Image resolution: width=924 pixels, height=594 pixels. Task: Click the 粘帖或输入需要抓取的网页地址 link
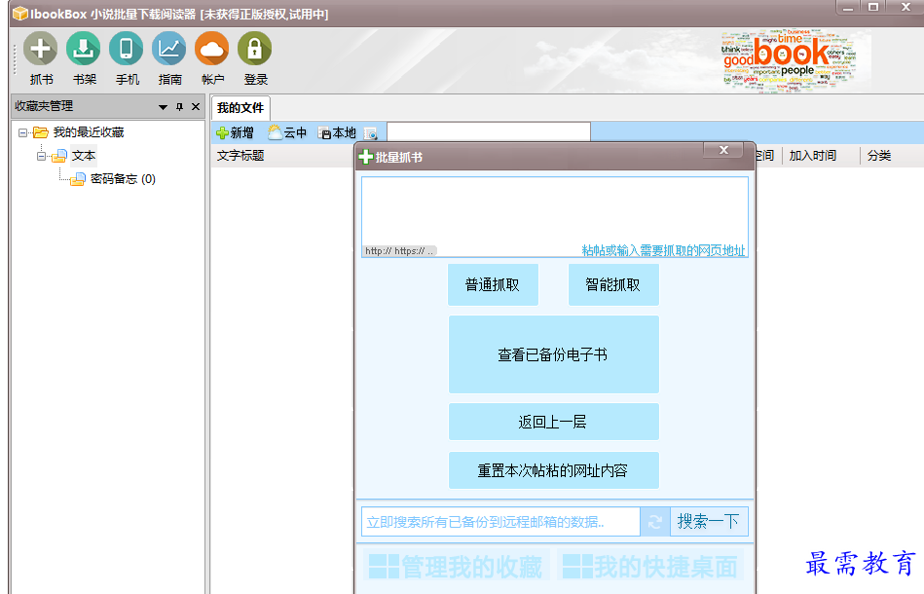663,250
